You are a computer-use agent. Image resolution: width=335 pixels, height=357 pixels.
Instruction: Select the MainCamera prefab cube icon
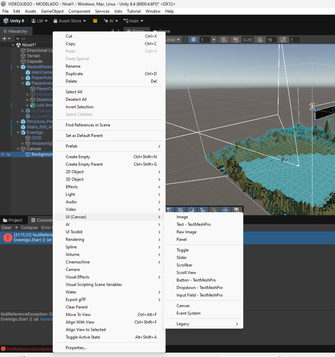pyautogui.click(x=28, y=73)
